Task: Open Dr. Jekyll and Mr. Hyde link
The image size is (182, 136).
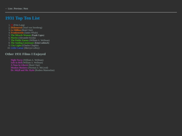Action: click(23, 70)
